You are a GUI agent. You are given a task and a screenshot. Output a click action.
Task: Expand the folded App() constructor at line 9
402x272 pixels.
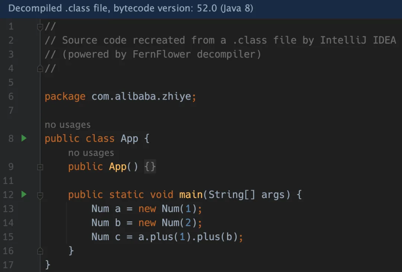(x=40, y=167)
